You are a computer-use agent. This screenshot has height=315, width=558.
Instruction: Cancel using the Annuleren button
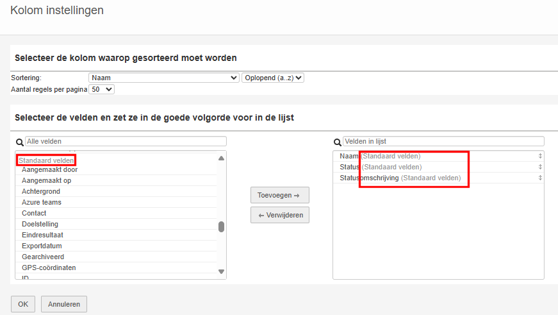[64, 304]
